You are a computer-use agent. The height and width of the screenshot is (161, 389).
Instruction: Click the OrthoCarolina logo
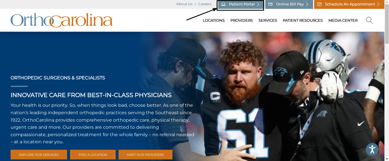coord(61,20)
